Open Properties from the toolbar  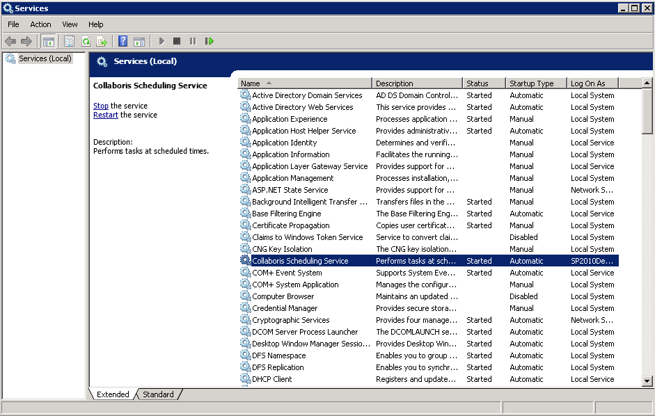pyautogui.click(x=69, y=42)
